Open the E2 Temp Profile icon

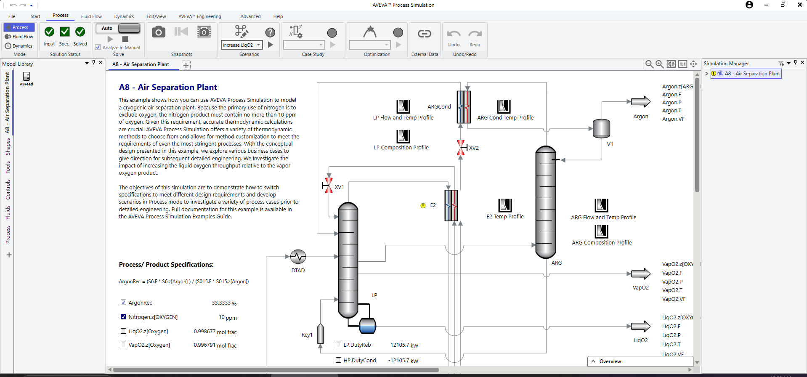505,205
